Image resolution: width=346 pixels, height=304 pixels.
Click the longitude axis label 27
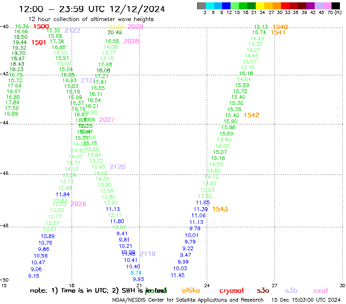click(x=274, y=285)
